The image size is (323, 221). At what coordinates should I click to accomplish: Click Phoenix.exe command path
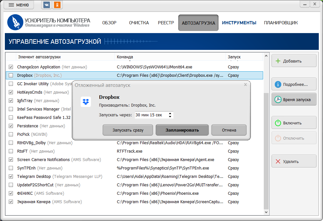pos(158,193)
